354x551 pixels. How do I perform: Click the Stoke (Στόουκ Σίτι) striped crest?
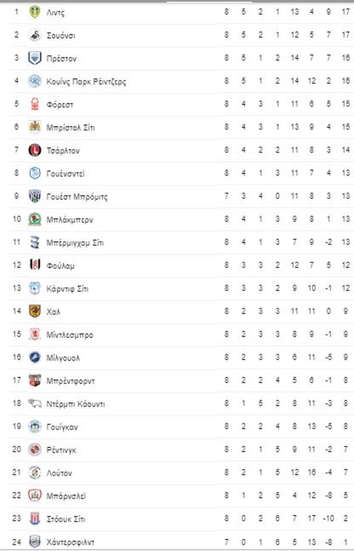(x=35, y=518)
